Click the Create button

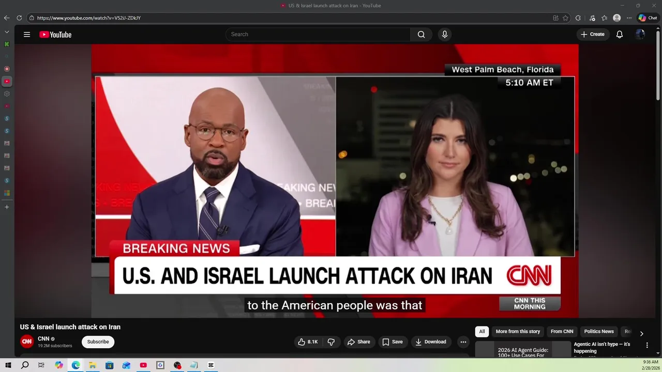[x=592, y=35]
